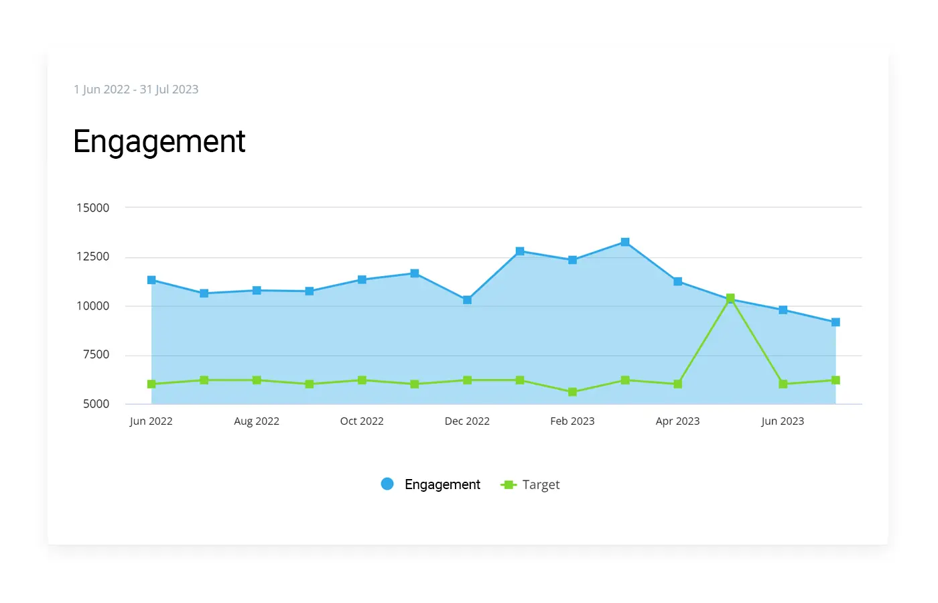The width and height of the screenshot is (938, 603).
Task: Click the Aug 2022 x-axis label
Action: 257,421
